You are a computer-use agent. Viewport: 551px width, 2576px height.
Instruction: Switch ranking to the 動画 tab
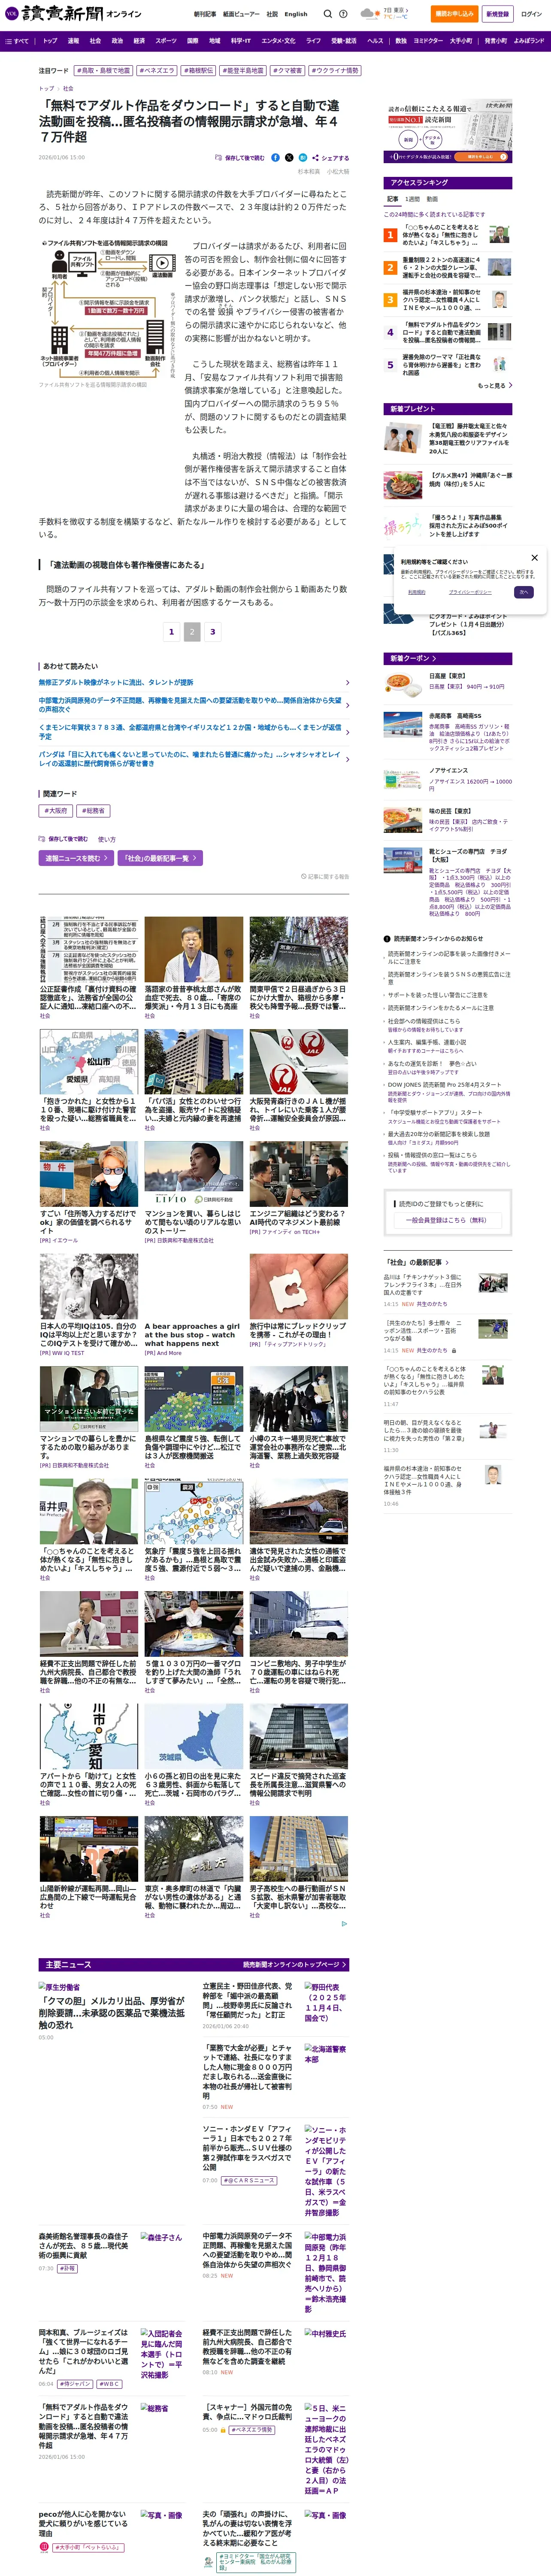[x=432, y=199]
